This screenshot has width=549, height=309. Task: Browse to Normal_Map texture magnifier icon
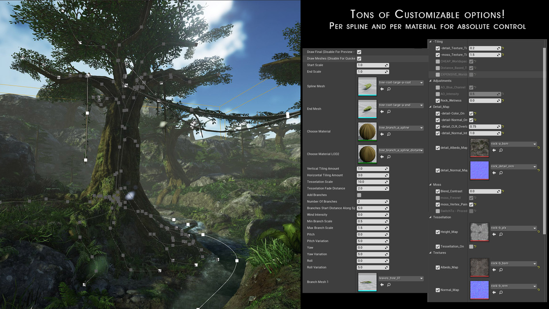(x=501, y=292)
